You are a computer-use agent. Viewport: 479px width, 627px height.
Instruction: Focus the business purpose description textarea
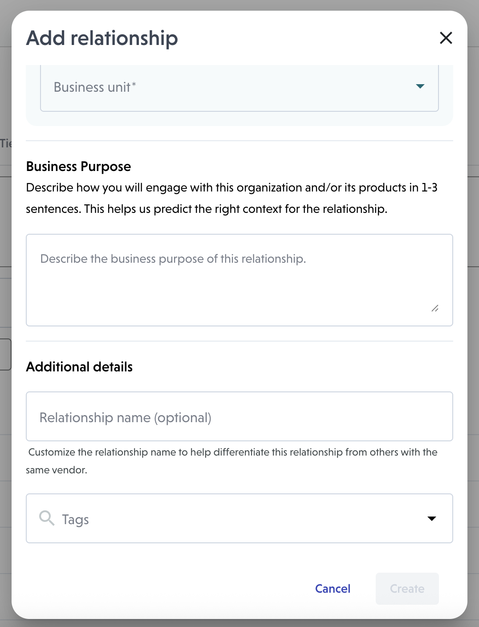[x=239, y=280]
